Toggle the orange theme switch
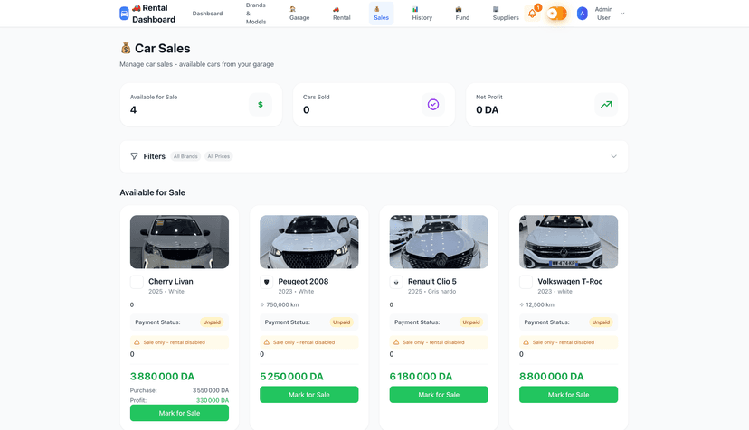 pyautogui.click(x=556, y=14)
